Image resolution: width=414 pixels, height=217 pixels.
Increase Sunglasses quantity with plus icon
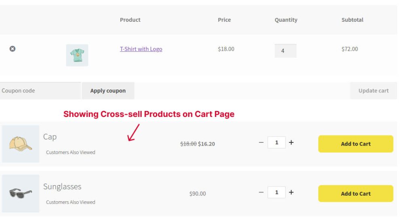(x=291, y=192)
